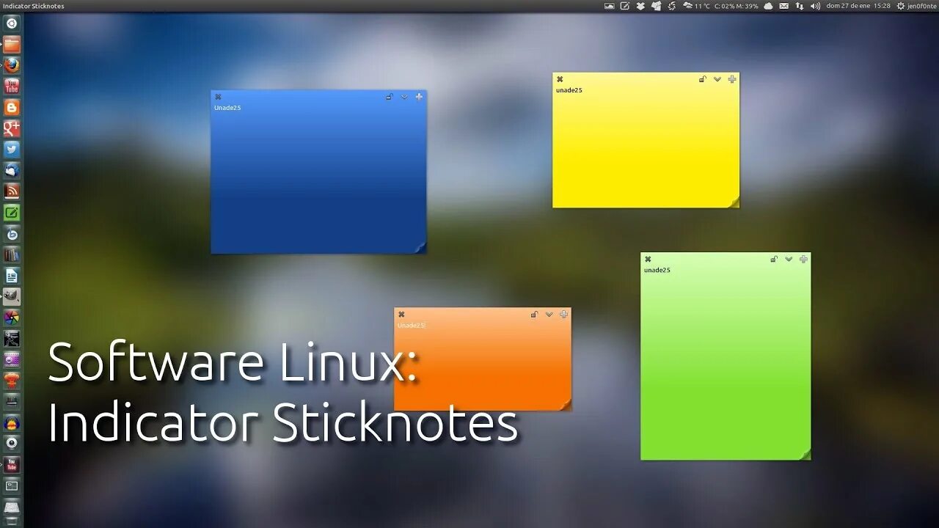Delete the orange sticky note with its X
This screenshot has height=528, width=939.
coord(401,315)
